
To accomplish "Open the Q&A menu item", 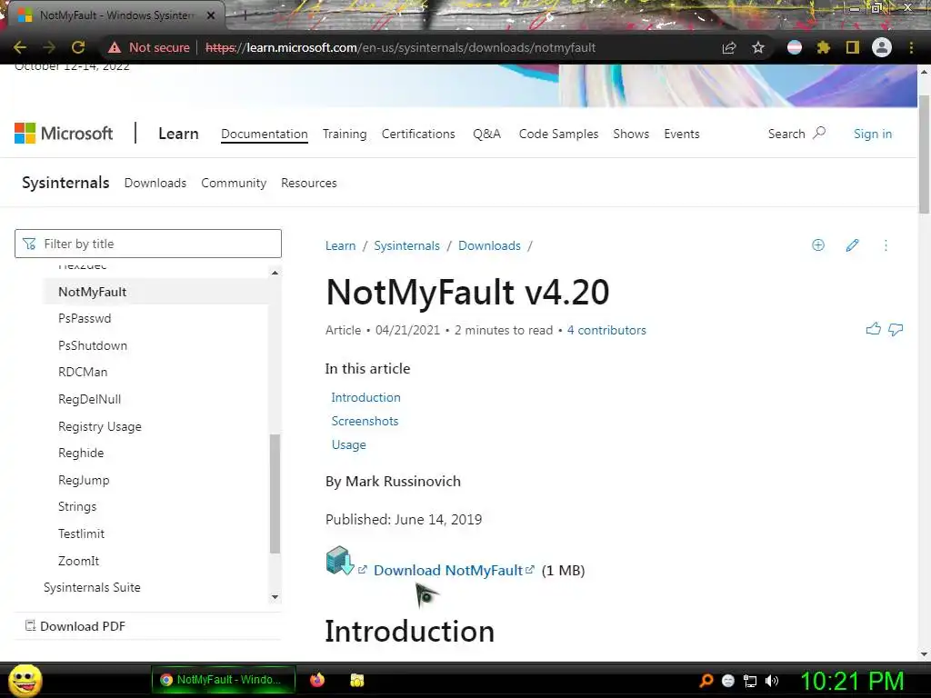I will [x=487, y=135].
